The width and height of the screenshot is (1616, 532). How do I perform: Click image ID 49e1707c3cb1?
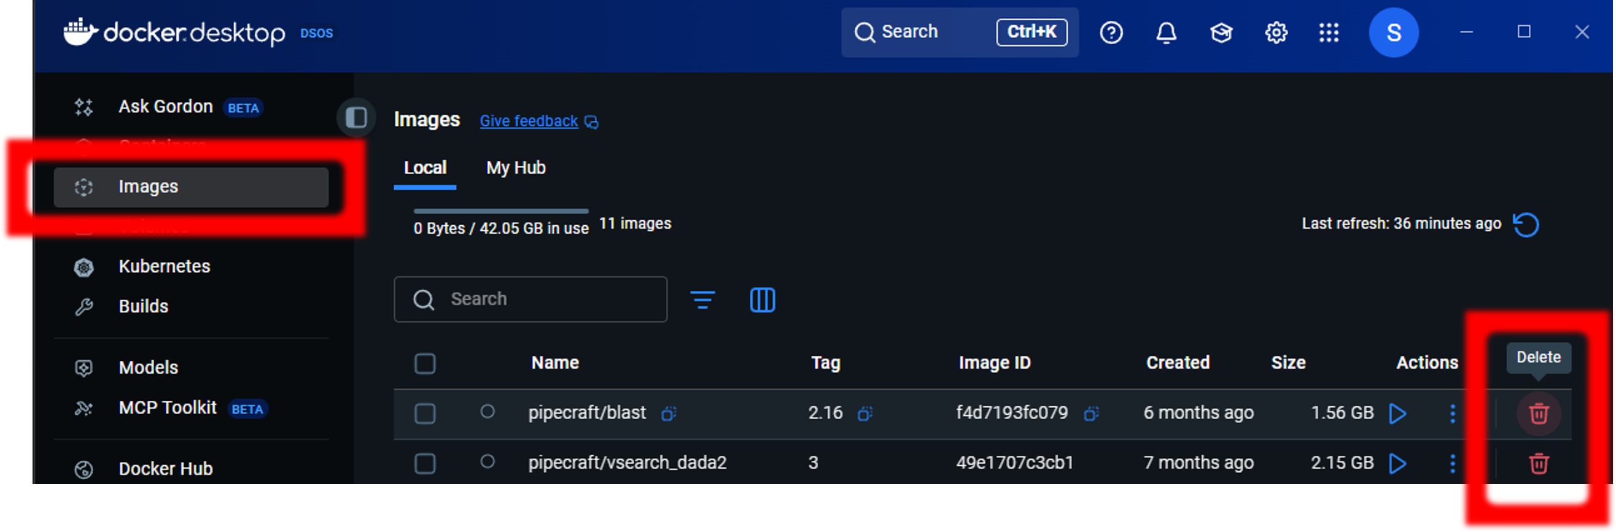(x=1014, y=463)
